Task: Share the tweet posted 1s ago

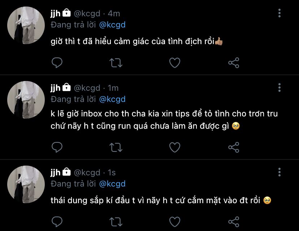Action: [x=234, y=221]
